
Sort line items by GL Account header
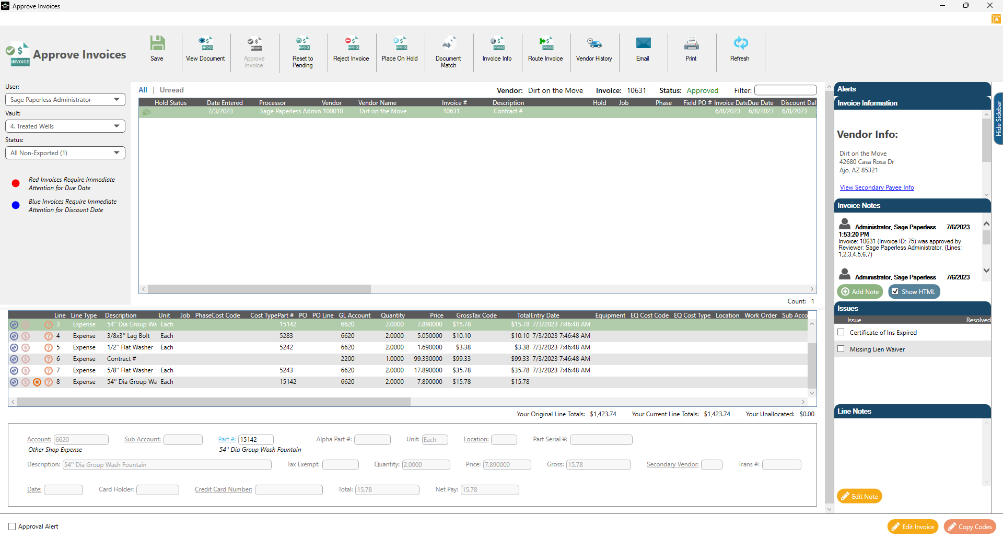(354, 315)
